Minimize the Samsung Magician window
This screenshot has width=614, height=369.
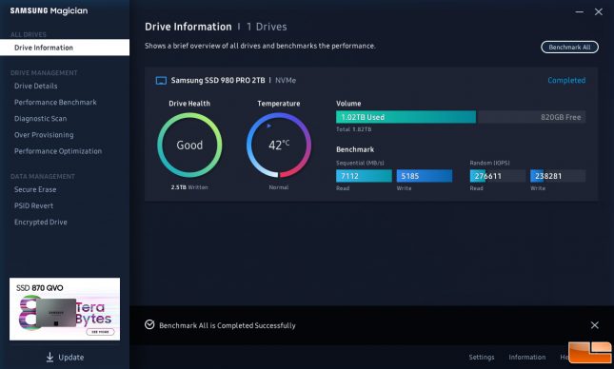tap(580, 12)
